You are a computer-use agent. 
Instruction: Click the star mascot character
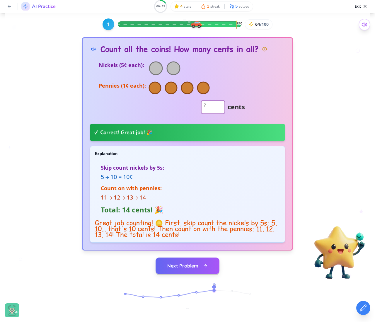click(x=339, y=252)
